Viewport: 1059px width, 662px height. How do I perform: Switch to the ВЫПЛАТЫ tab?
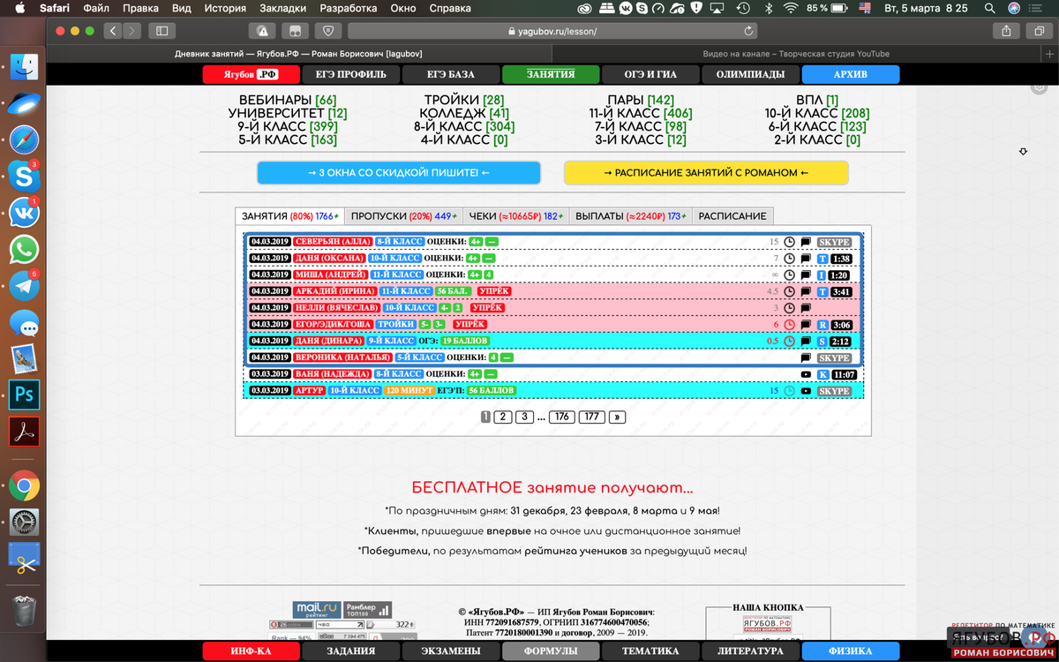tap(631, 216)
